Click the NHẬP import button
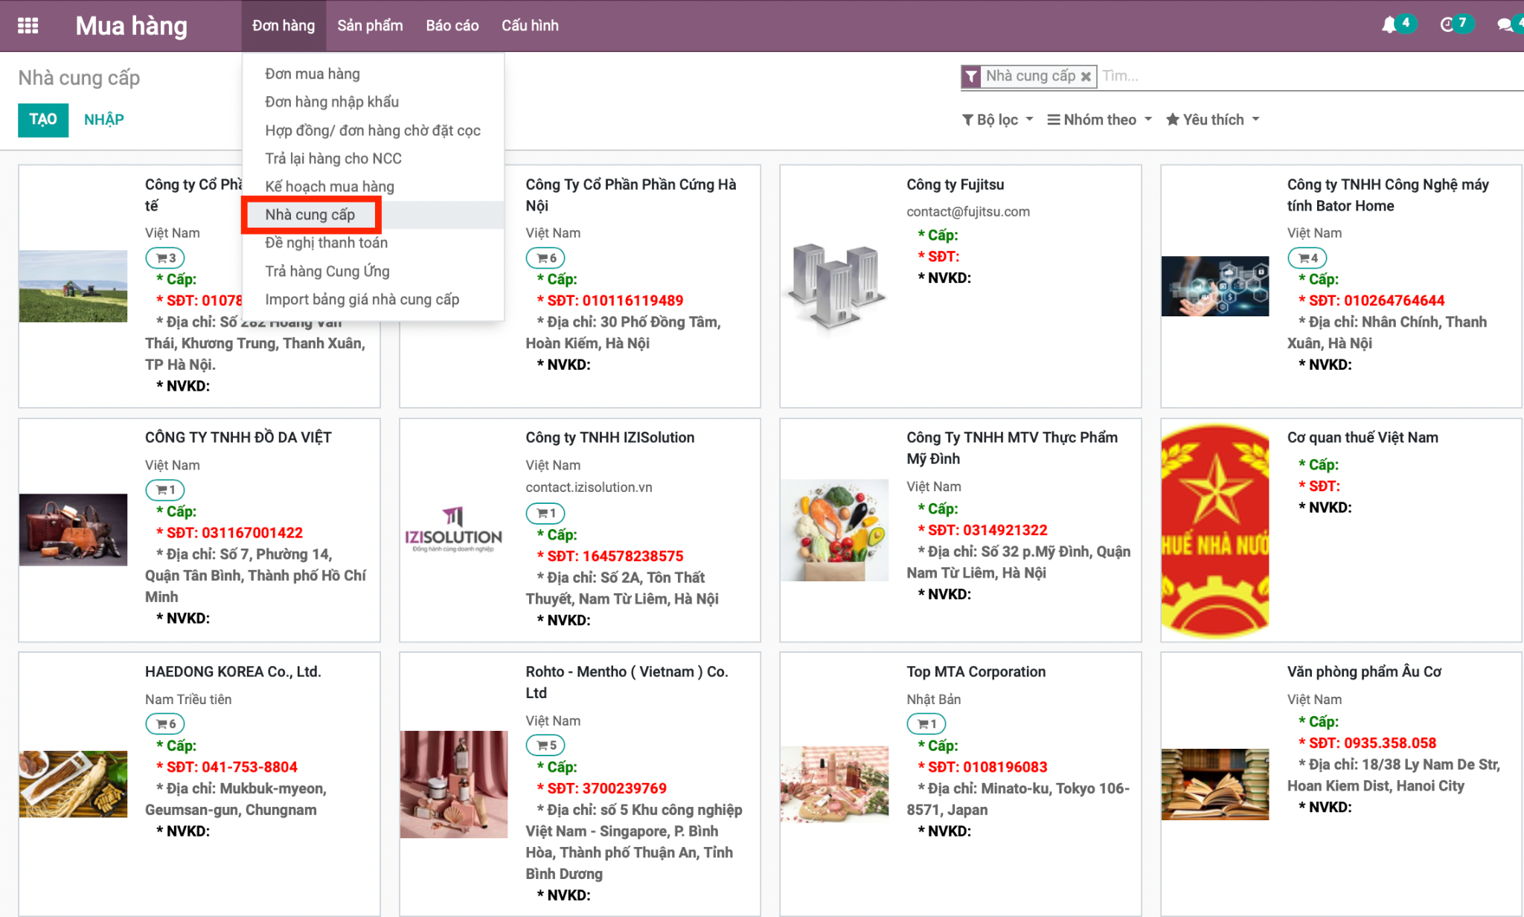 tap(104, 120)
